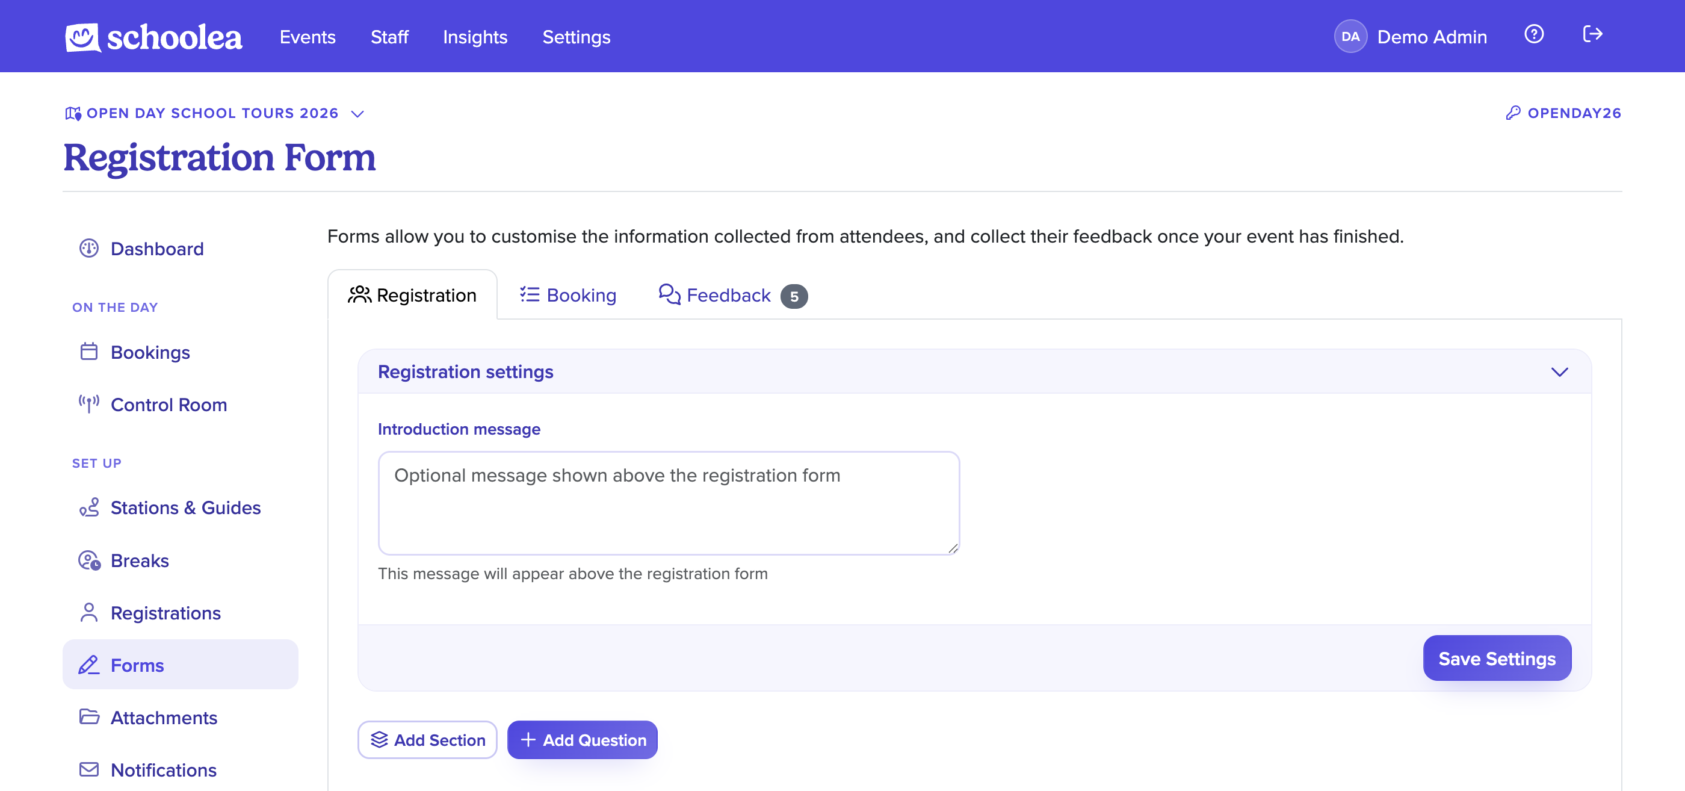
Task: Click Save Settings button
Action: [1497, 658]
